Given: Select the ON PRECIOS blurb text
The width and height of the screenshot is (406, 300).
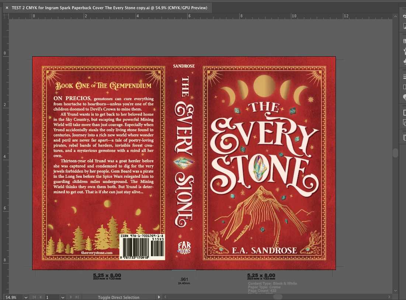Looking at the screenshot, I should point(103,145).
